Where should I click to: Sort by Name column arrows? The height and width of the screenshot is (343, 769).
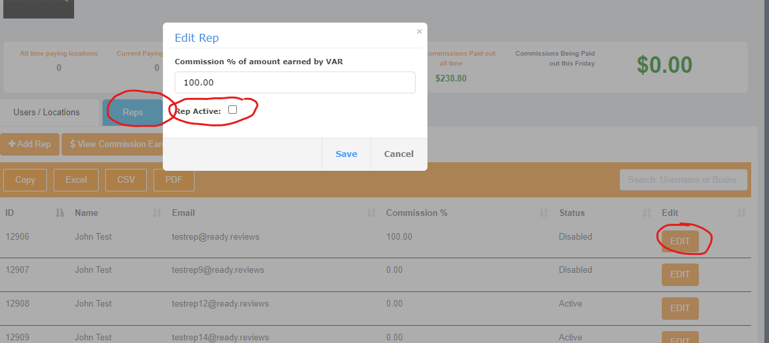[157, 213]
